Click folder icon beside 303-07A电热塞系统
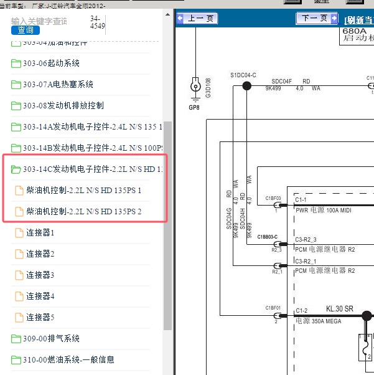 click(16, 85)
